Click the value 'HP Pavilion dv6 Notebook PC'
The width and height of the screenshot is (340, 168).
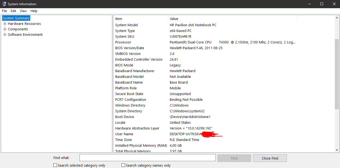[193, 25]
